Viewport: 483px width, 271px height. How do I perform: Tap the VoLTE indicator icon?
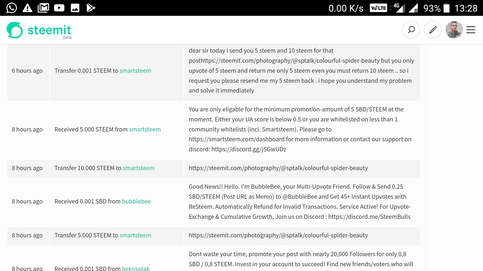click(x=378, y=8)
